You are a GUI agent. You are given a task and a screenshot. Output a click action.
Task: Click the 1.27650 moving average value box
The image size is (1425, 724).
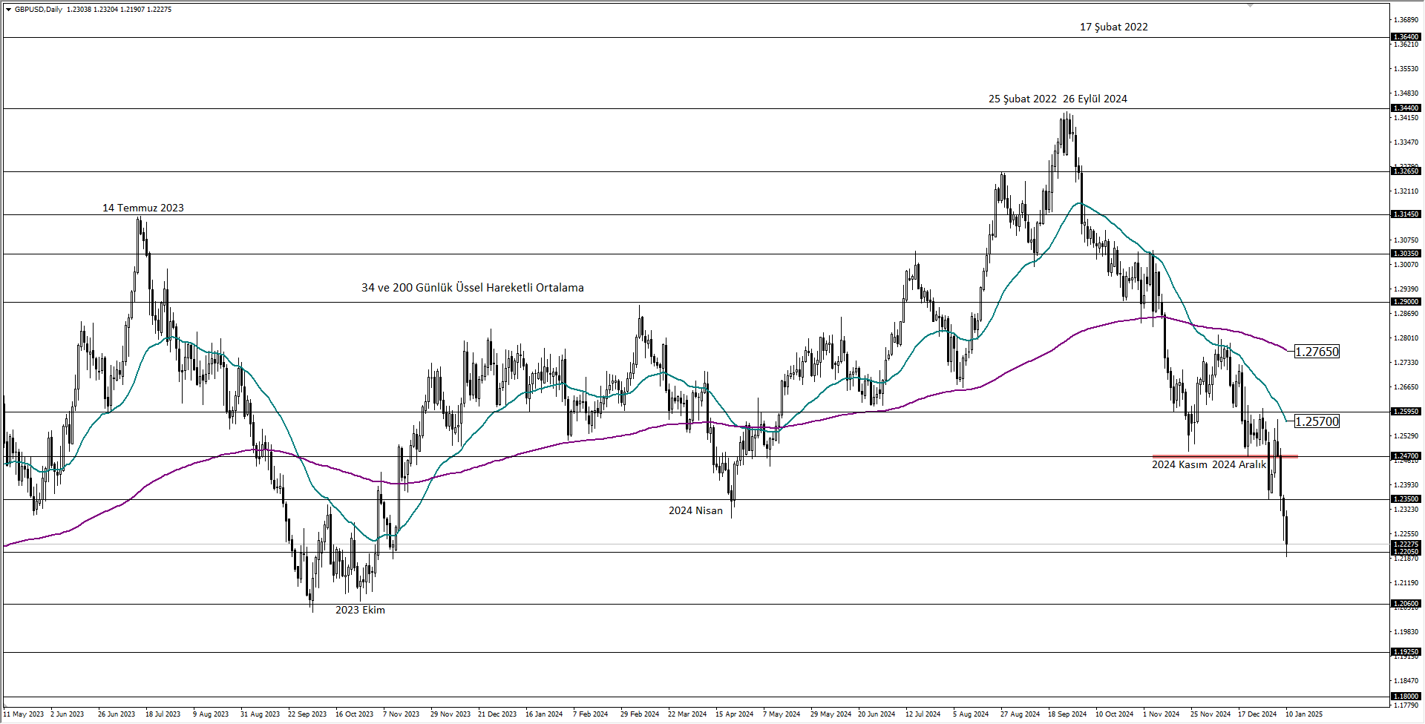(1317, 352)
